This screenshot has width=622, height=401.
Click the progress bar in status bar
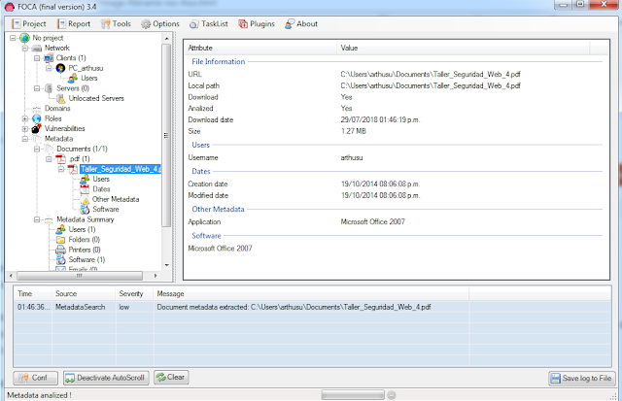point(353,395)
